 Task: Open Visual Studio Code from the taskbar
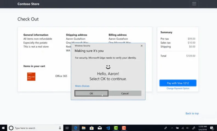click(108, 128)
